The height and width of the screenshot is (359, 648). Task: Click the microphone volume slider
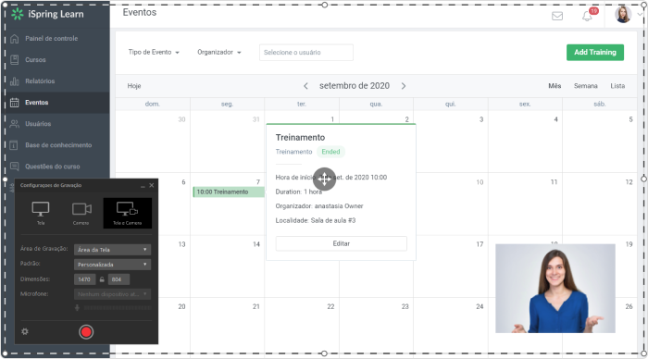(x=118, y=308)
